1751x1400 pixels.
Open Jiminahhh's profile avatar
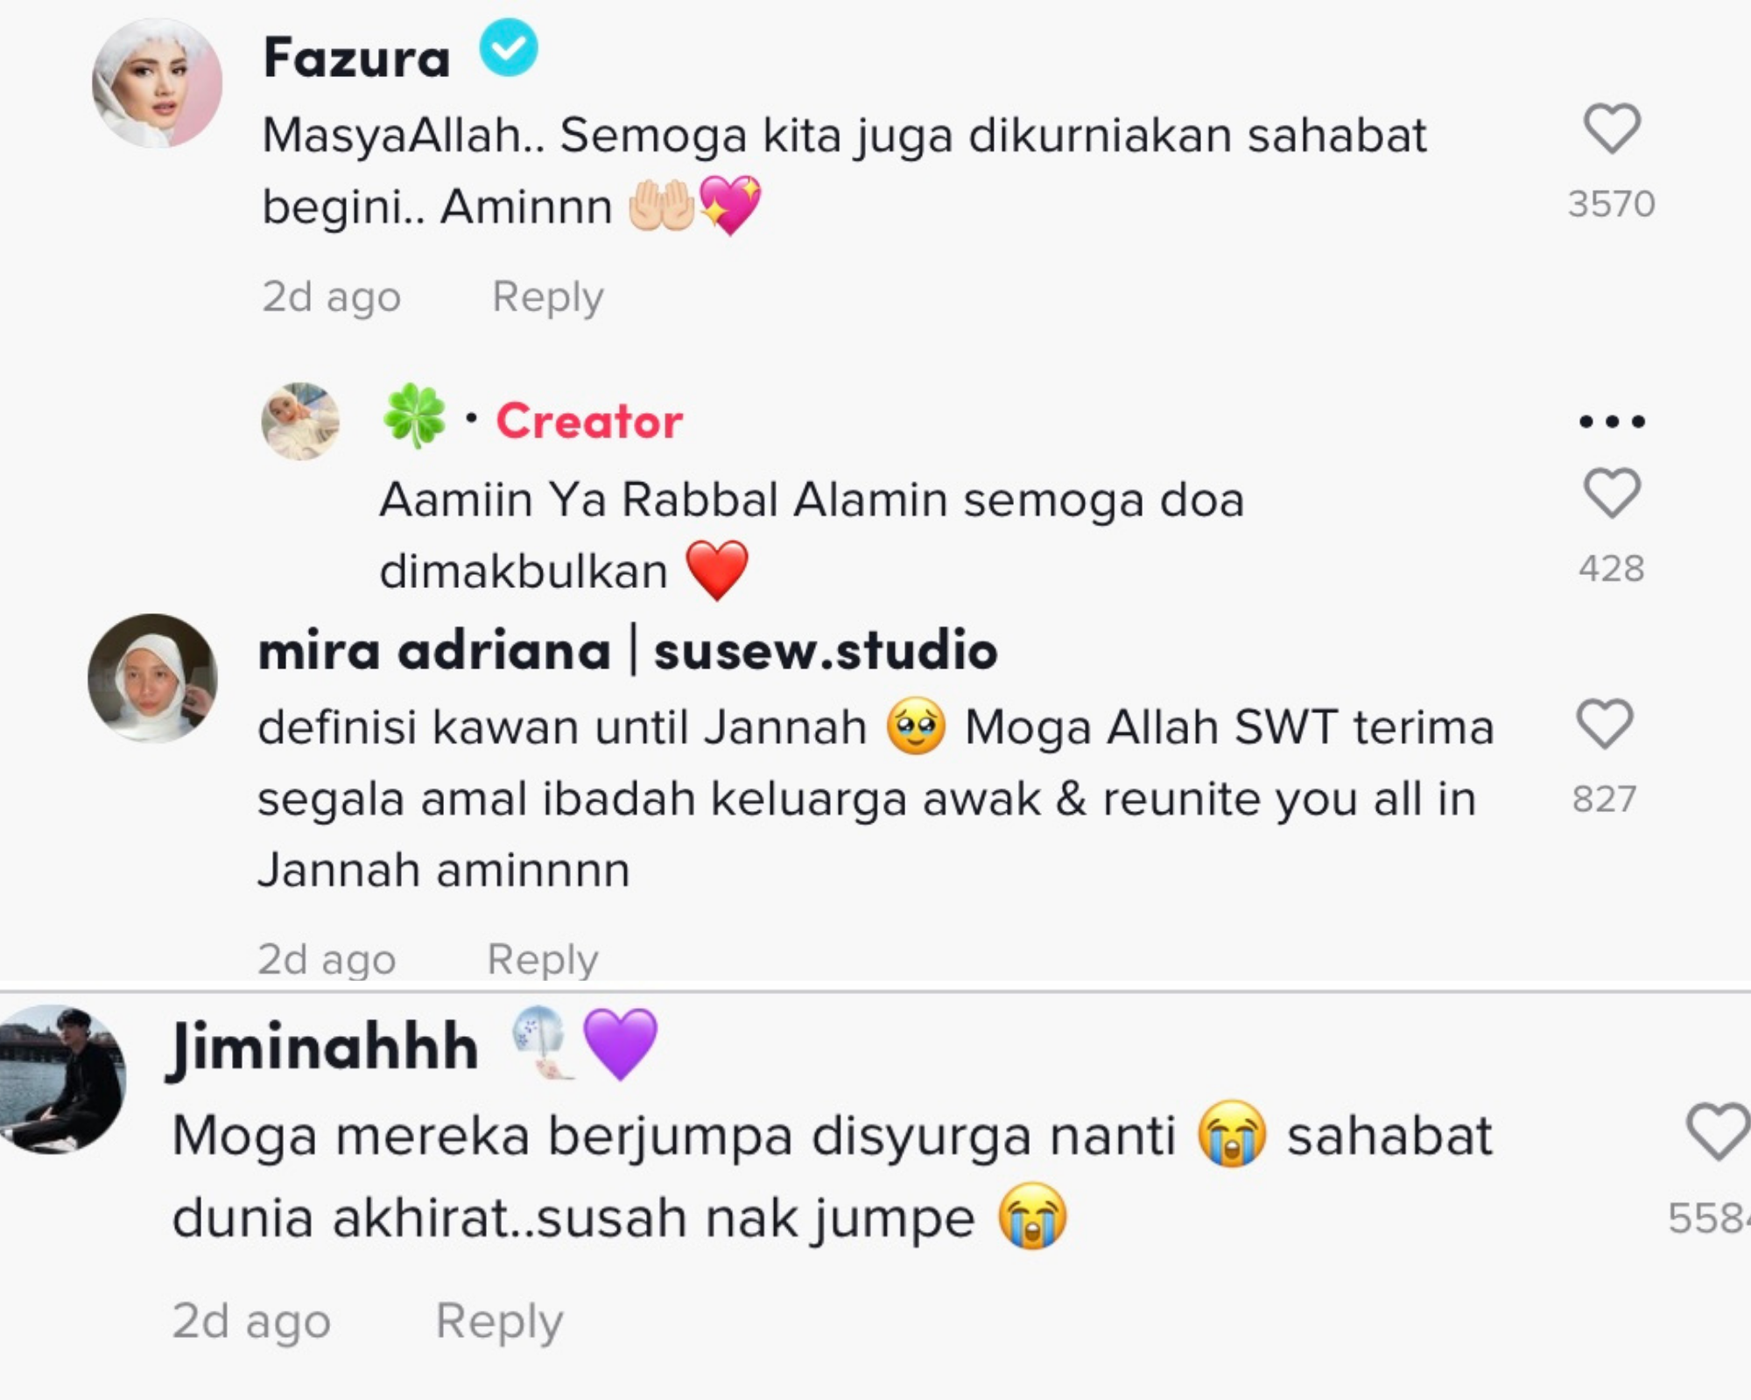pyautogui.click(x=60, y=1079)
